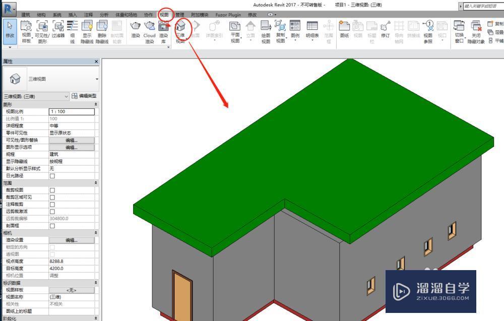The height and width of the screenshot is (321, 504).
Task: Click the Filters (过滤器) ribbon icon
Action: 58,30
